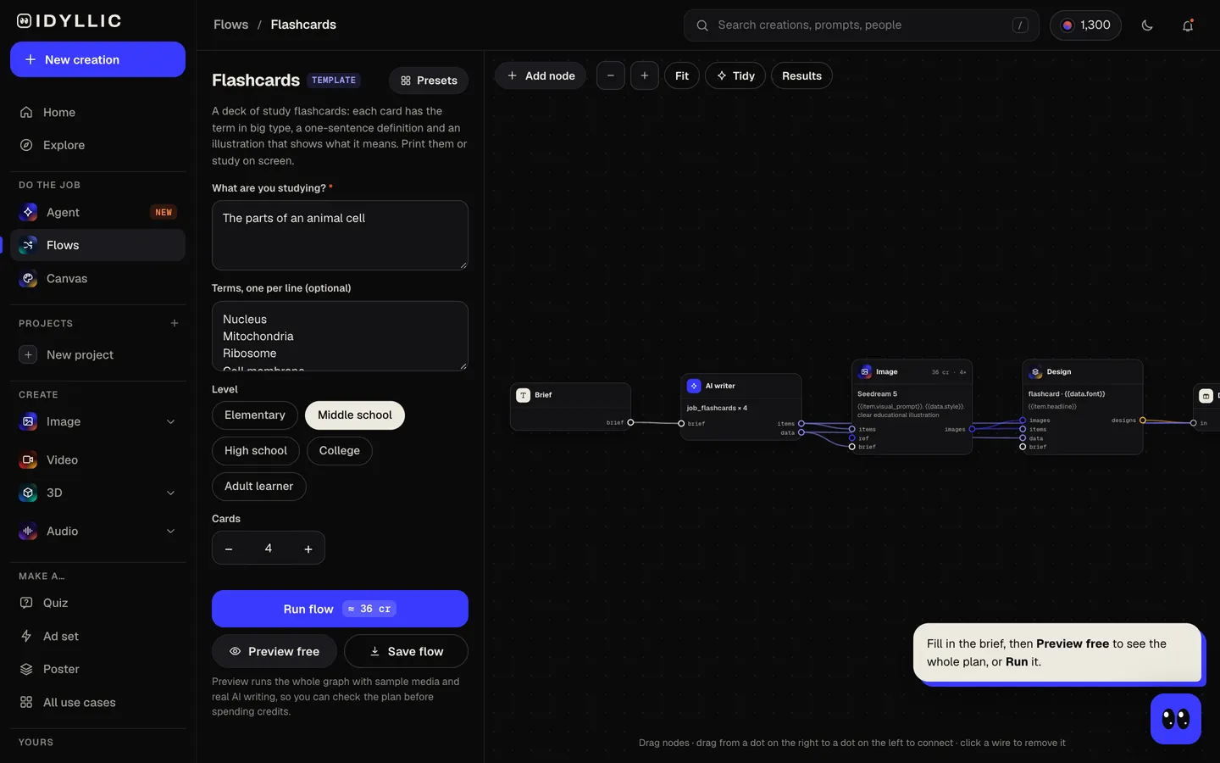Open the notifications bell
The height and width of the screenshot is (763, 1220).
tap(1188, 25)
